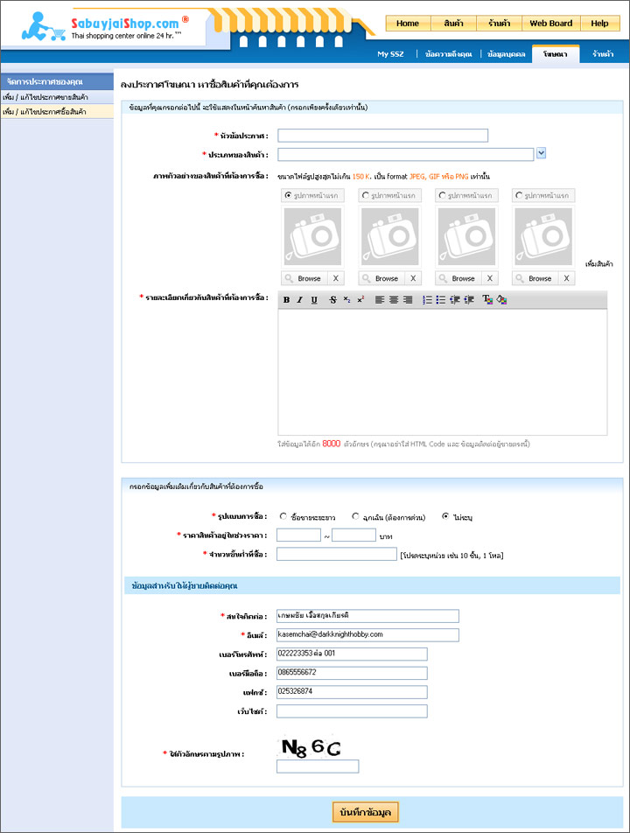Open product category dropdown arrow
This screenshot has height=833, width=630.
point(541,153)
